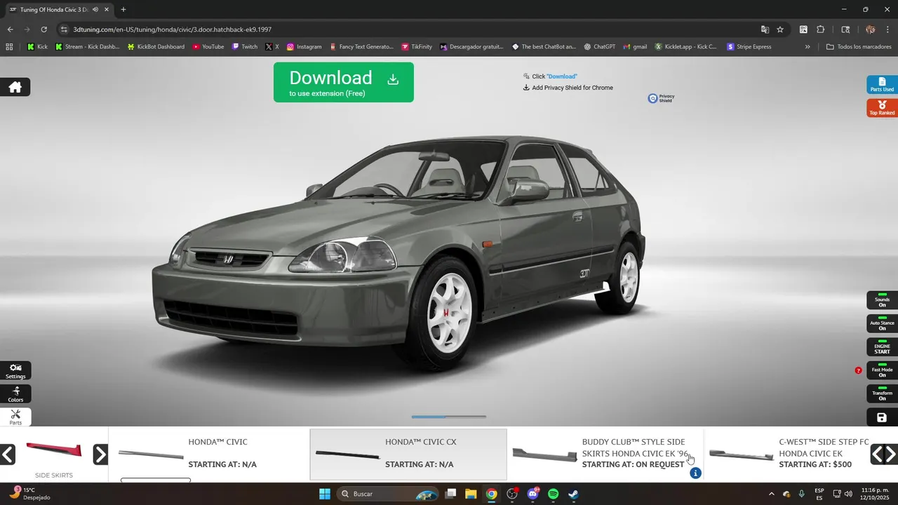Open the Settings menu
Image resolution: width=898 pixels, height=505 pixels.
coord(15,371)
